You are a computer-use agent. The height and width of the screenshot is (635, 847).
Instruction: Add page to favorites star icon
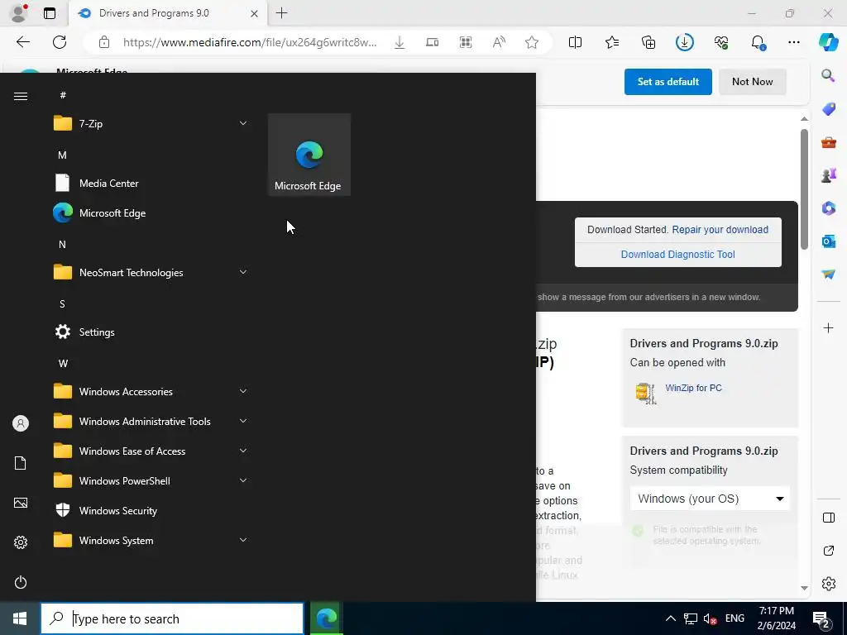(532, 42)
